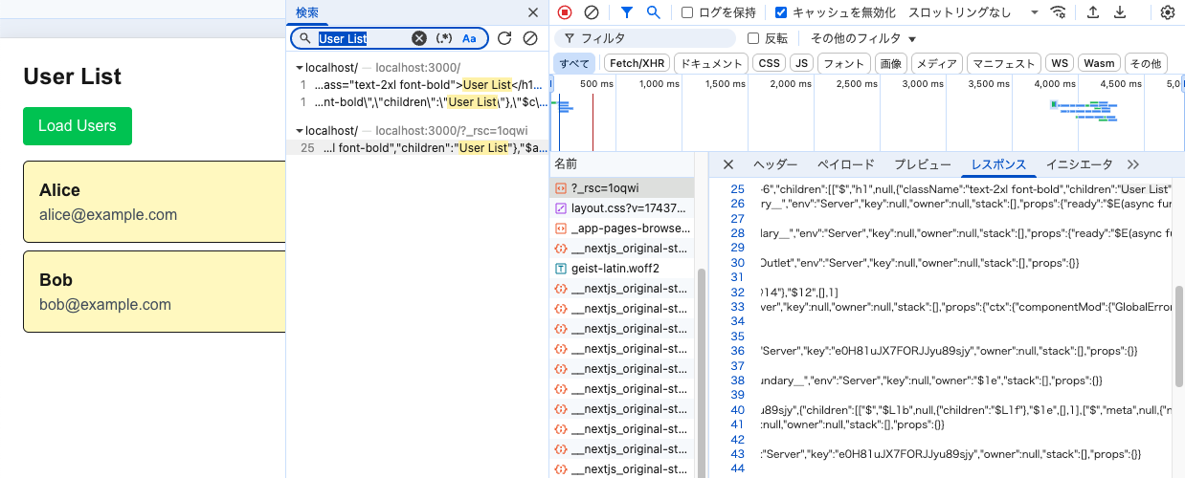This screenshot has width=1185, height=478.
Task: Stop recording network log
Action: [565, 12]
